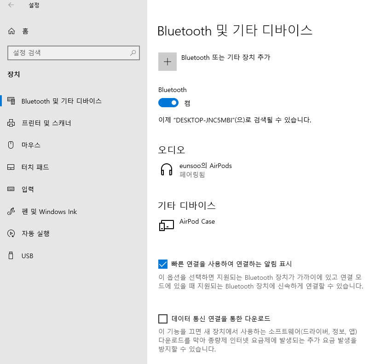Uncheck 빠른 연결 notification checkbox
The image size is (387, 364).
[163, 263]
